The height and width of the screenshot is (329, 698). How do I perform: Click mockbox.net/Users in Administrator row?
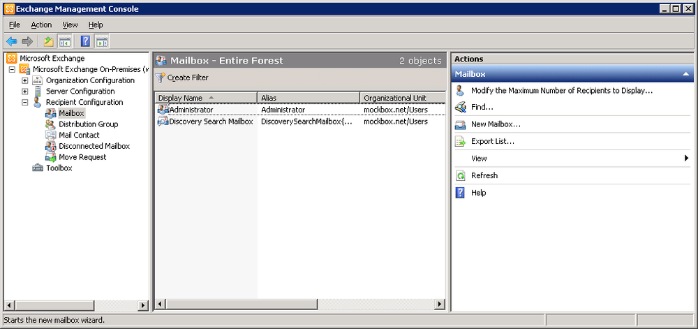tap(396, 110)
